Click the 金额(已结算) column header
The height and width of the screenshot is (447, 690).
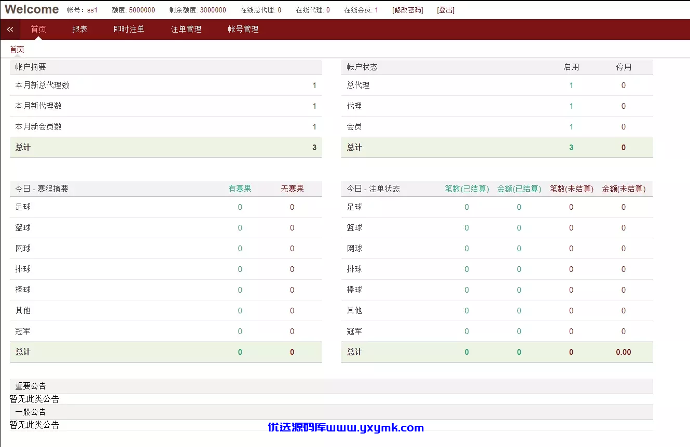pyautogui.click(x=519, y=189)
